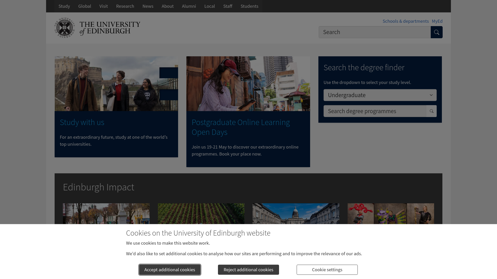497x279 pixels.
Task: Open the MyEd link
Action: pos(437,21)
